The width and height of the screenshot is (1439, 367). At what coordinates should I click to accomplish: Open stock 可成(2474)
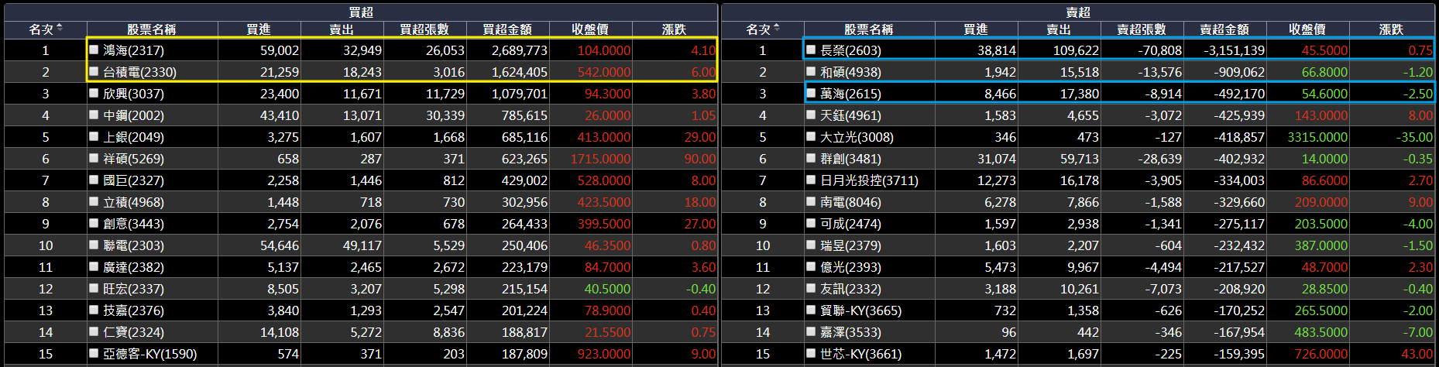(850, 224)
